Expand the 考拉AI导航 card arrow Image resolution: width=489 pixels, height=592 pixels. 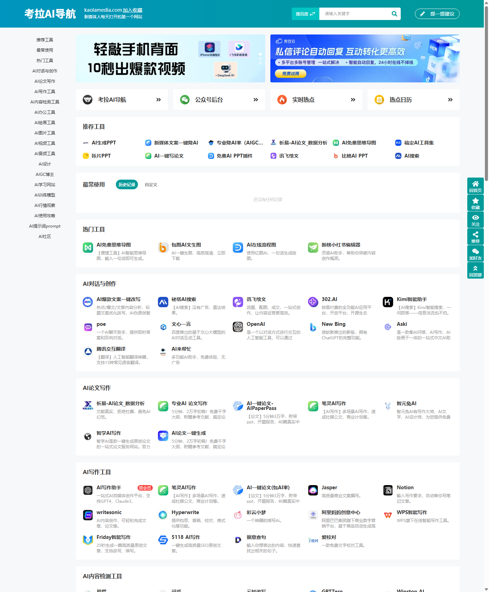pyautogui.click(x=159, y=100)
